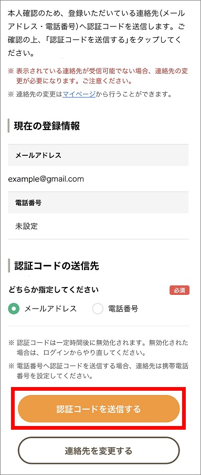Viewport: 201px width, 475px height.
Task: Click the red warning note about 連絡先
Action: coord(98,76)
